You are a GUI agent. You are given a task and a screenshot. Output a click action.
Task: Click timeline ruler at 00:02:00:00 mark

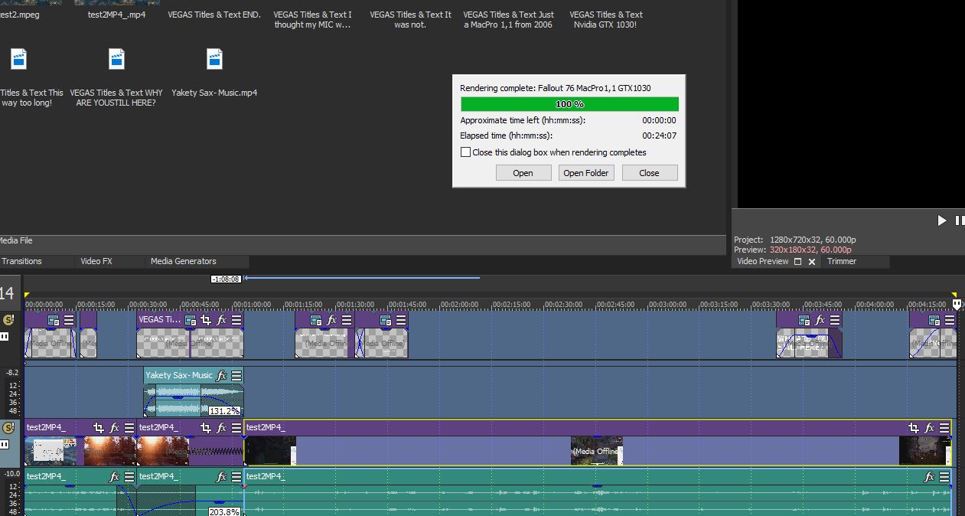[x=459, y=305]
